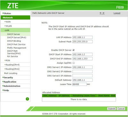Open DHCP Server(IPv6) page
The width and height of the screenshot is (128, 117).
(x=17, y=37)
